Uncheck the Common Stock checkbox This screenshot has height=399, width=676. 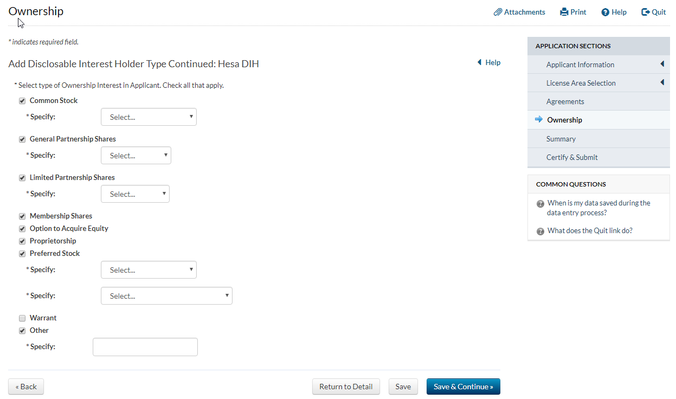coord(22,101)
